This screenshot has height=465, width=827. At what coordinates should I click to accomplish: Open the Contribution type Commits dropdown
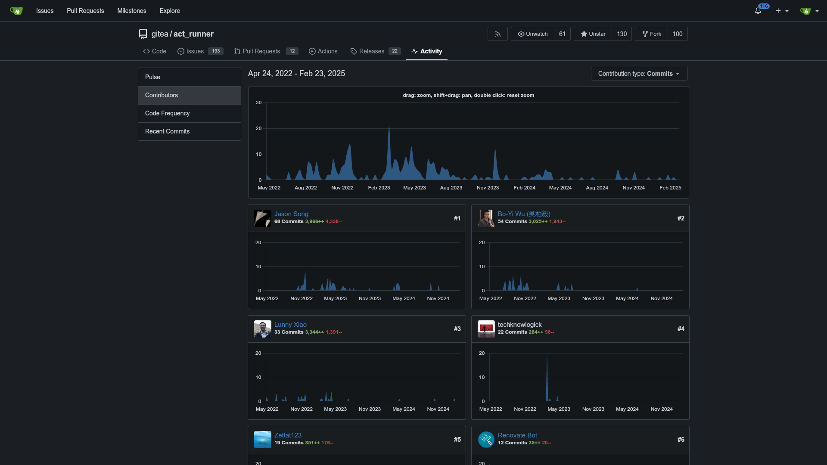coord(639,74)
